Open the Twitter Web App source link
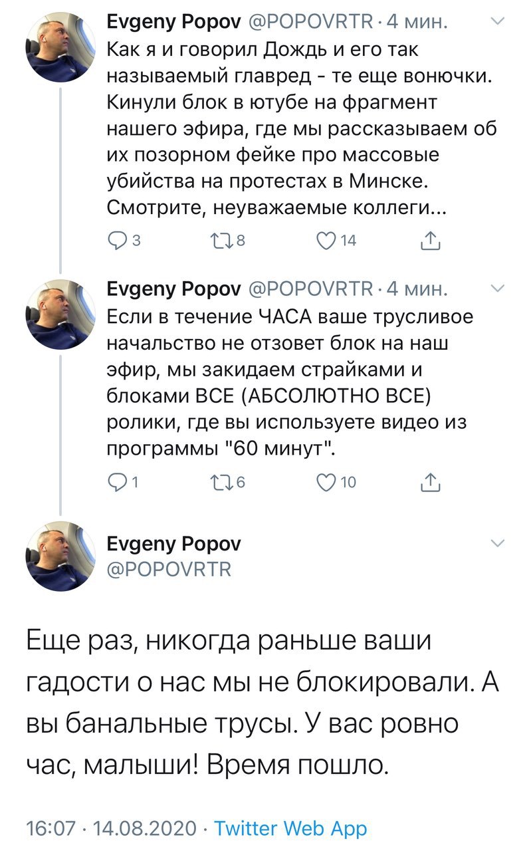Image resolution: width=529 pixels, height=851 pixels. 292,829
